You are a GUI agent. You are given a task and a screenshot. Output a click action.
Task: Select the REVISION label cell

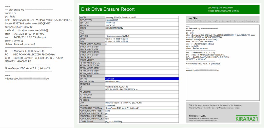tap(92, 26)
